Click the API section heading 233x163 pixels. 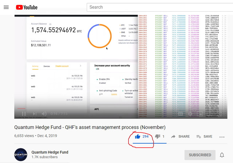click(96, 109)
